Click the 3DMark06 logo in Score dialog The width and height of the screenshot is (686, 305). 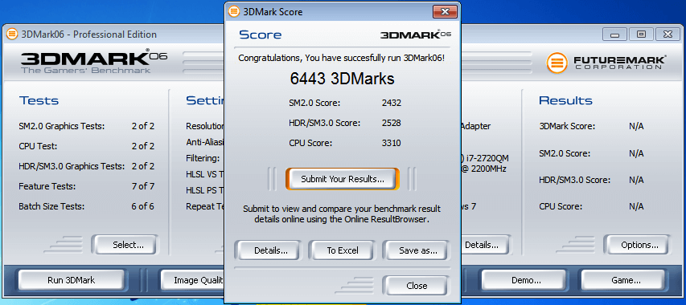coord(416,35)
